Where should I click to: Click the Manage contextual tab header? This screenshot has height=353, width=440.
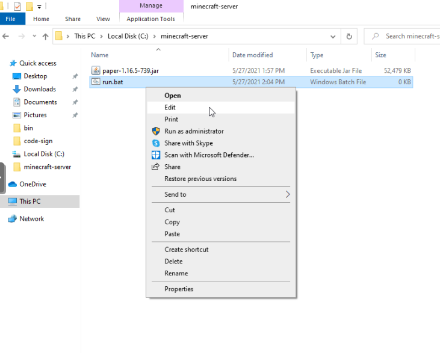click(x=151, y=6)
